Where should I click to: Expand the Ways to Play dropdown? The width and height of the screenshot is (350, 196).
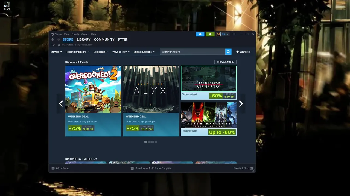(x=121, y=52)
